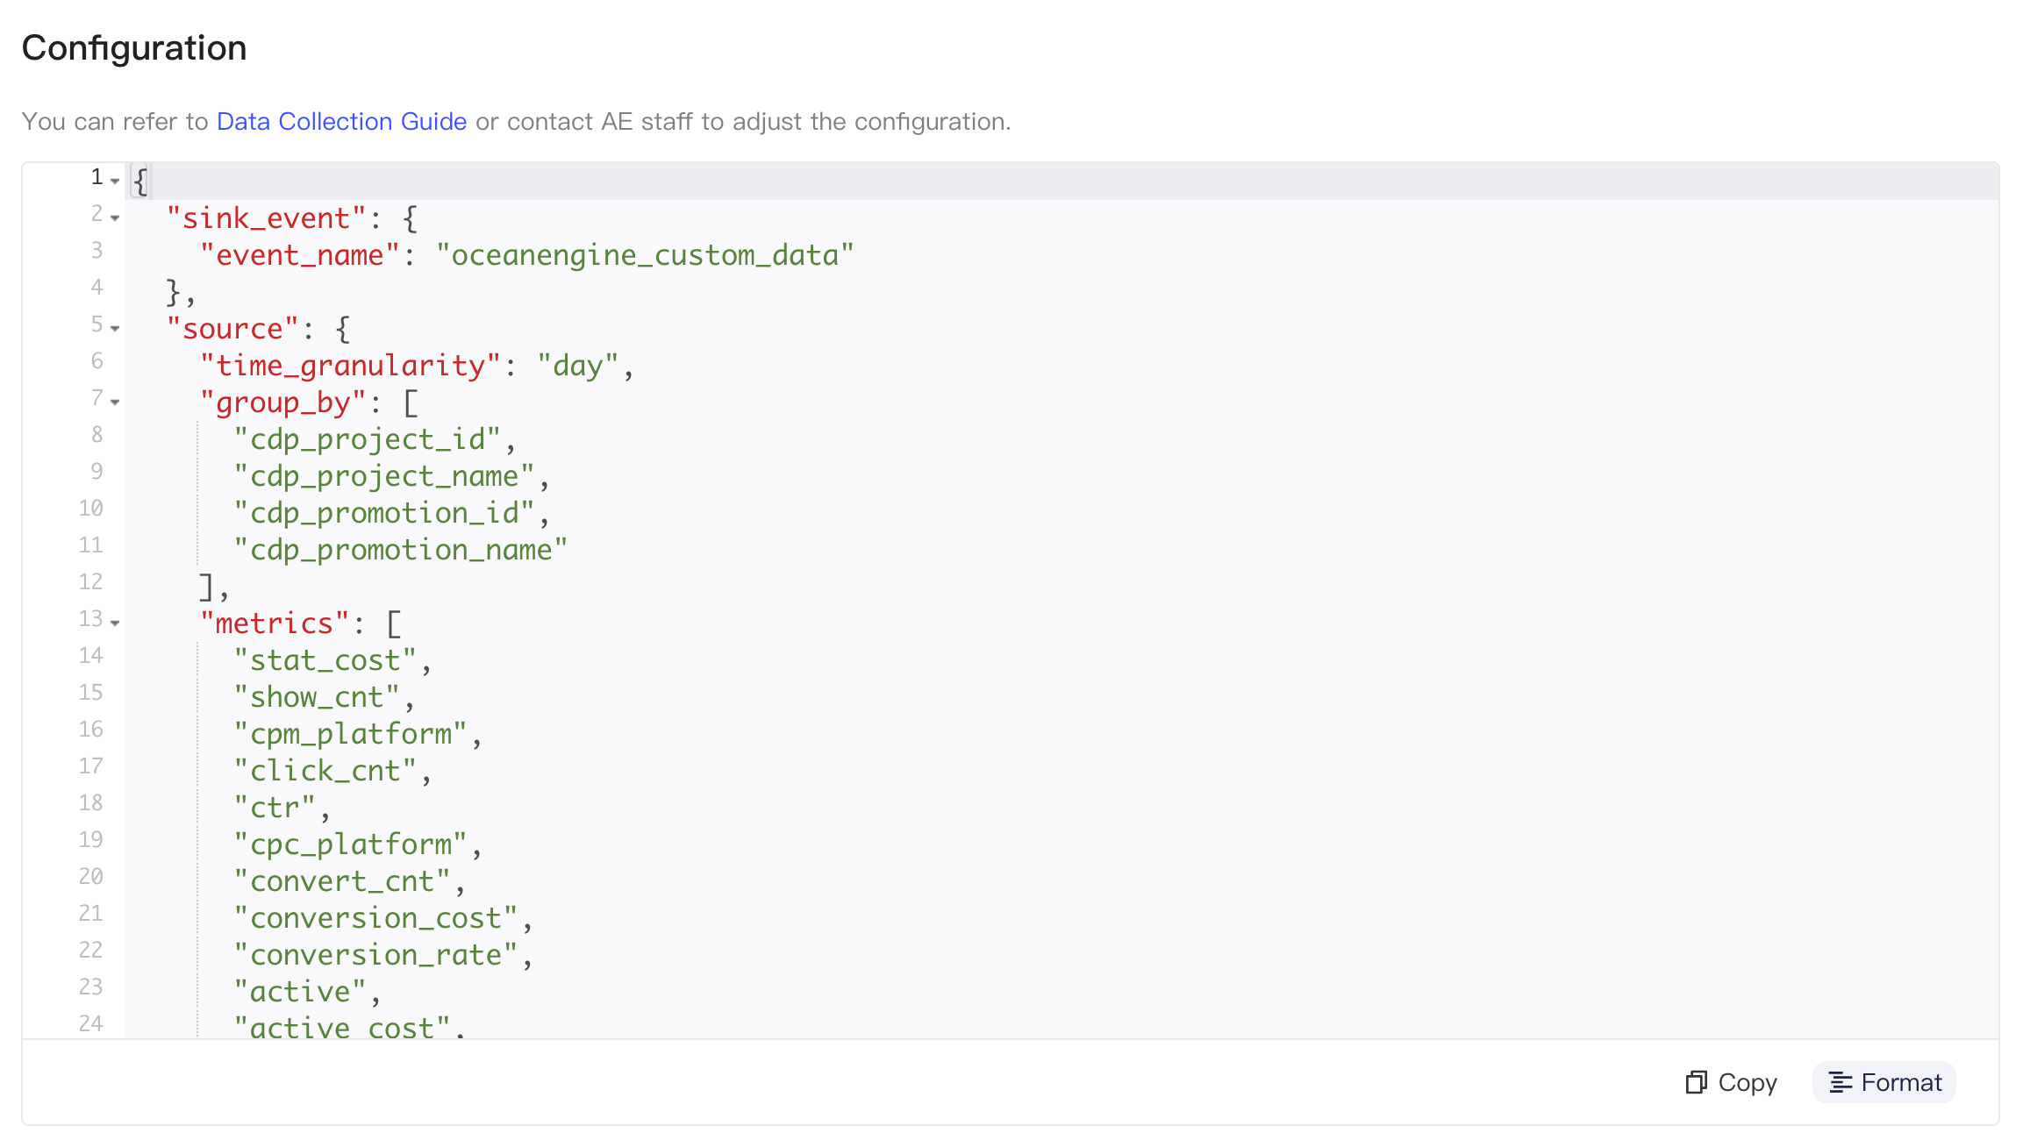Screen dimensions: 2023x1147
Task: Click the "cpc_platform" metric
Action: click(x=350, y=844)
